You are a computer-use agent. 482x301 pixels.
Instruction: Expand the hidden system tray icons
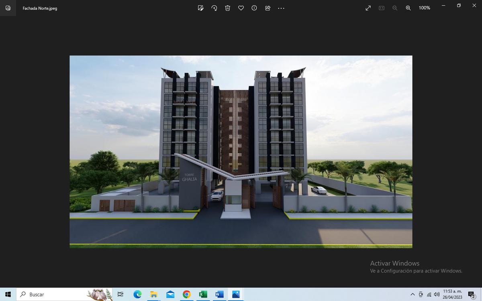(413, 294)
